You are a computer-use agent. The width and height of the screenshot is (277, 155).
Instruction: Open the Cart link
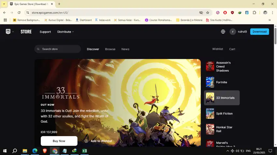click(232, 49)
